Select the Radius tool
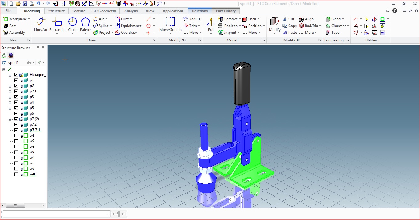 (x=192, y=19)
